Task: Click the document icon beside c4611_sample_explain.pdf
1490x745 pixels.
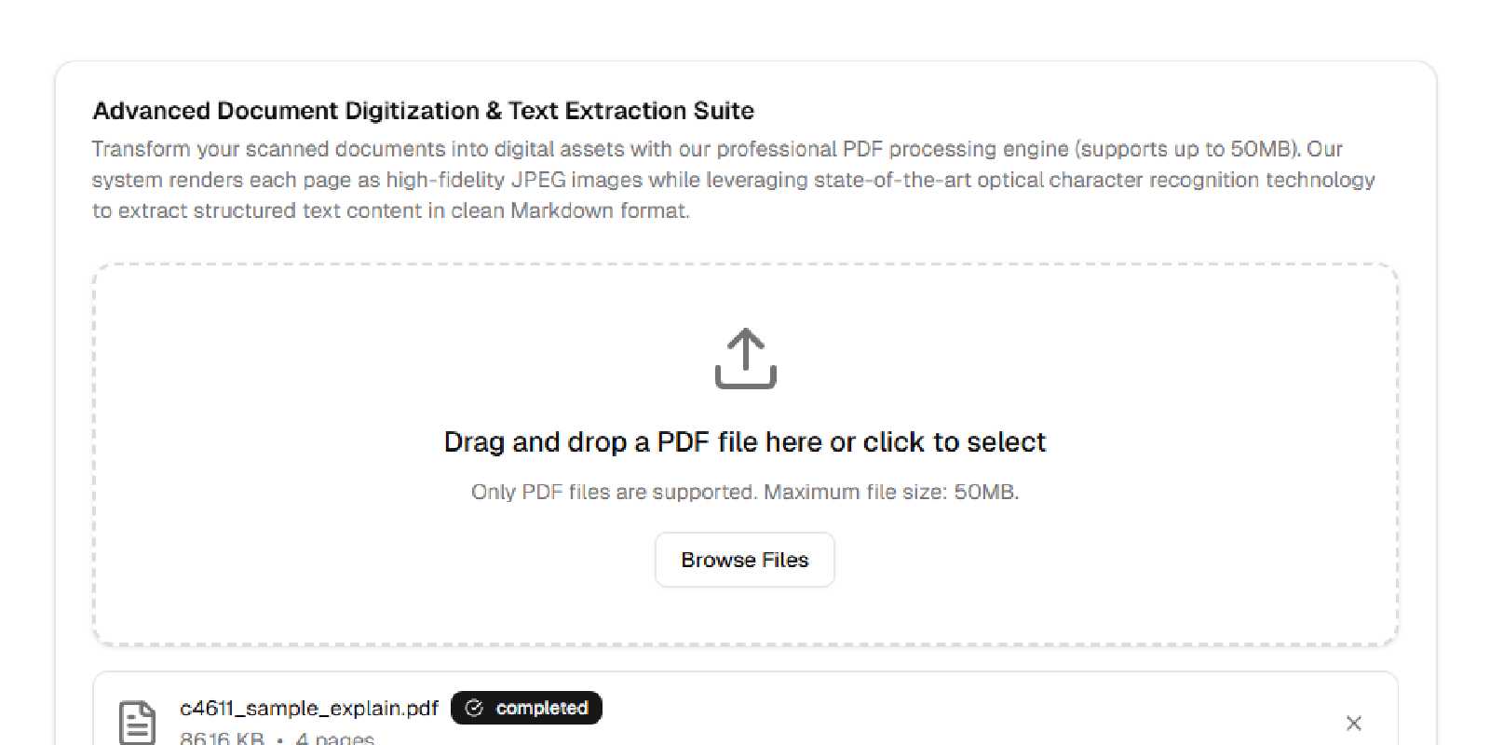Action: click(x=138, y=723)
